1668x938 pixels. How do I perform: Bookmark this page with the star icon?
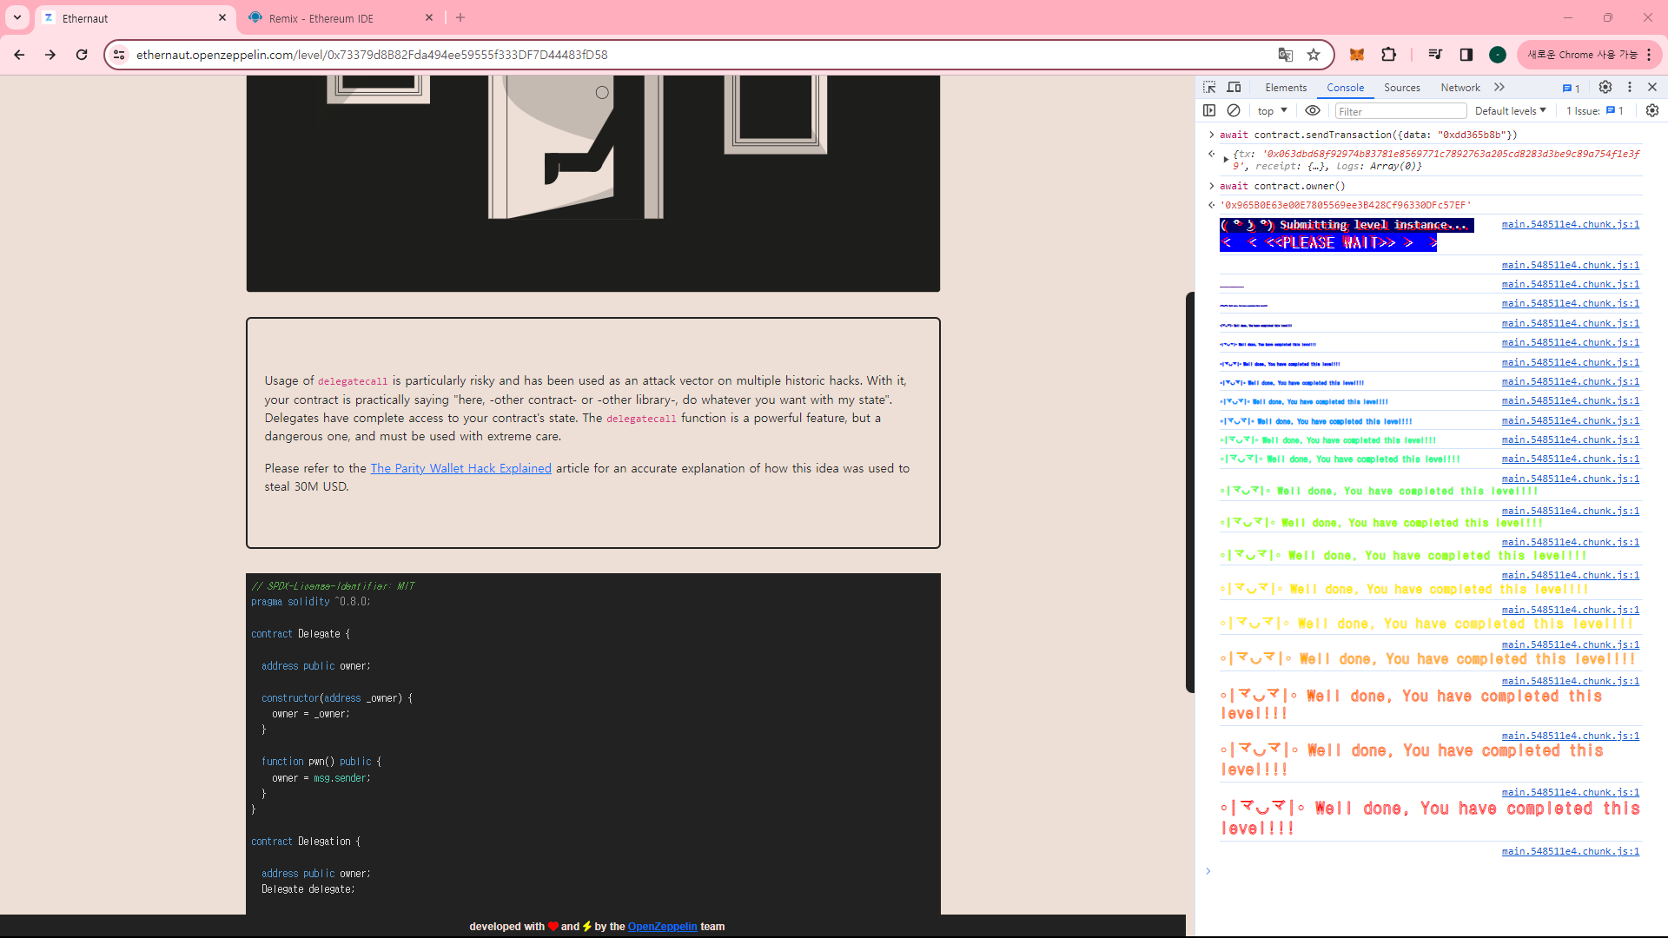tap(1314, 55)
